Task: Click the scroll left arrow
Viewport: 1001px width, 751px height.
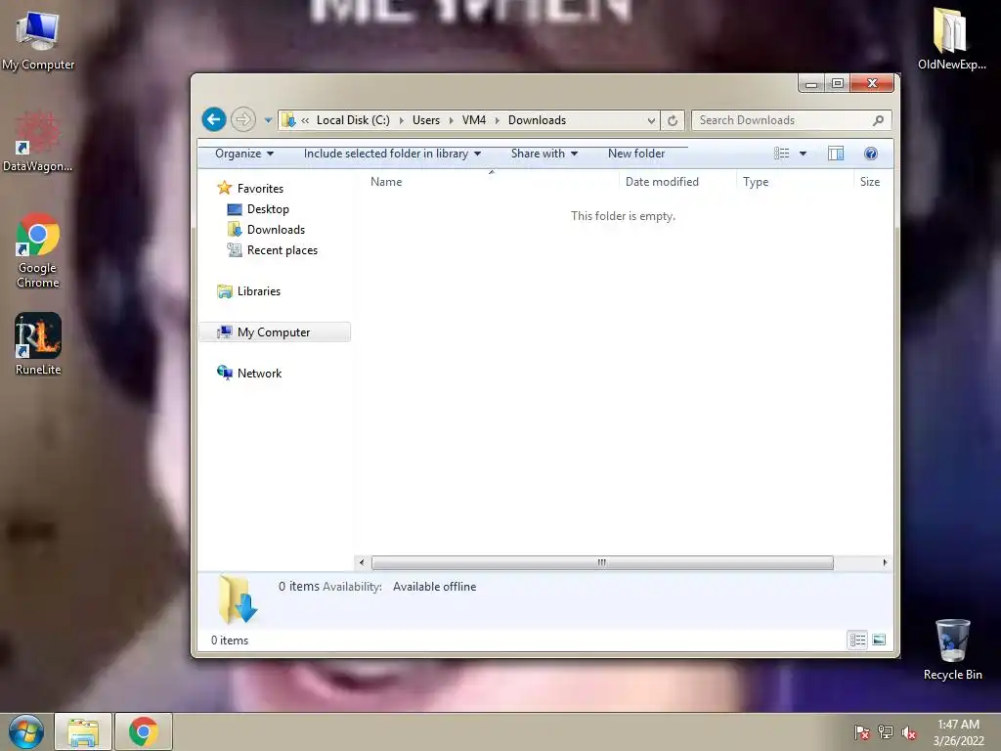Action: point(362,562)
